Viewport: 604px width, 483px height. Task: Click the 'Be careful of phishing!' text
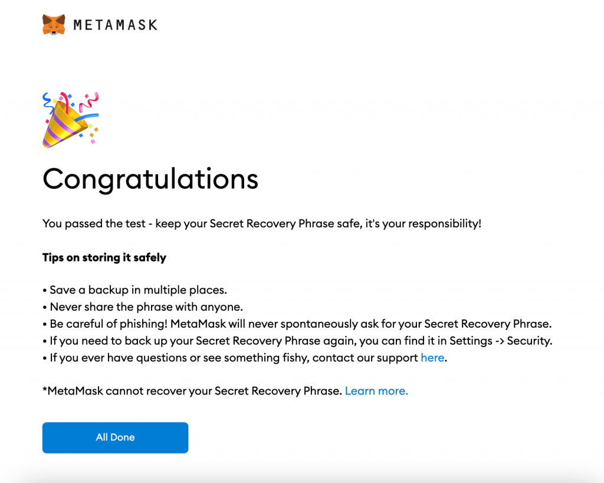pos(109,324)
